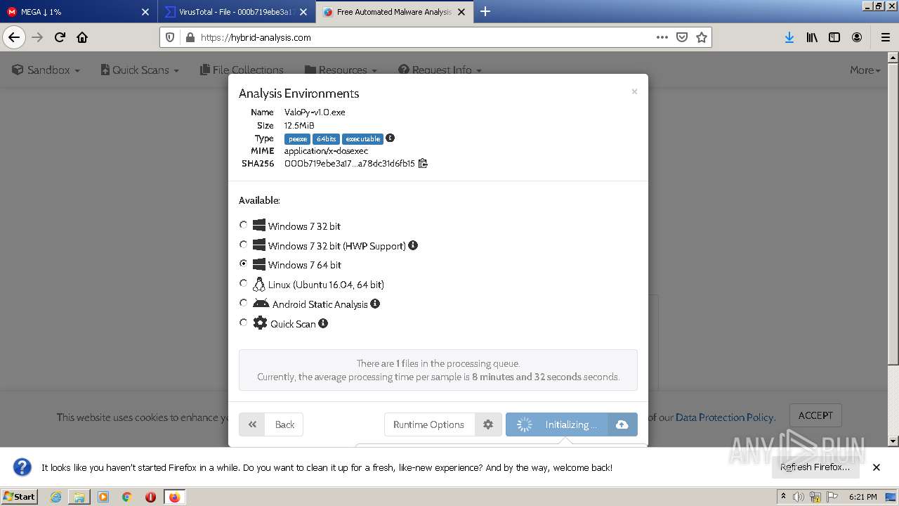899x506 pixels.
Task: Select Quick Scan option
Action: 243,323
